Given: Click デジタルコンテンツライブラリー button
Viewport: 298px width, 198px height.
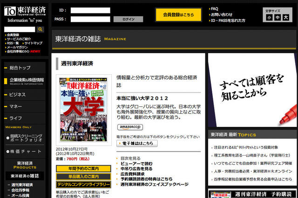Looking at the screenshot, I should 83,185.
